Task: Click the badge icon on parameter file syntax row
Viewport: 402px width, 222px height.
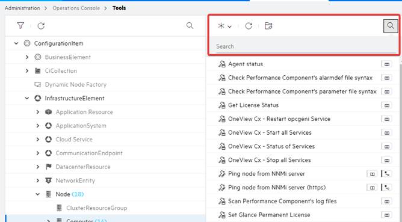Action: [386, 92]
